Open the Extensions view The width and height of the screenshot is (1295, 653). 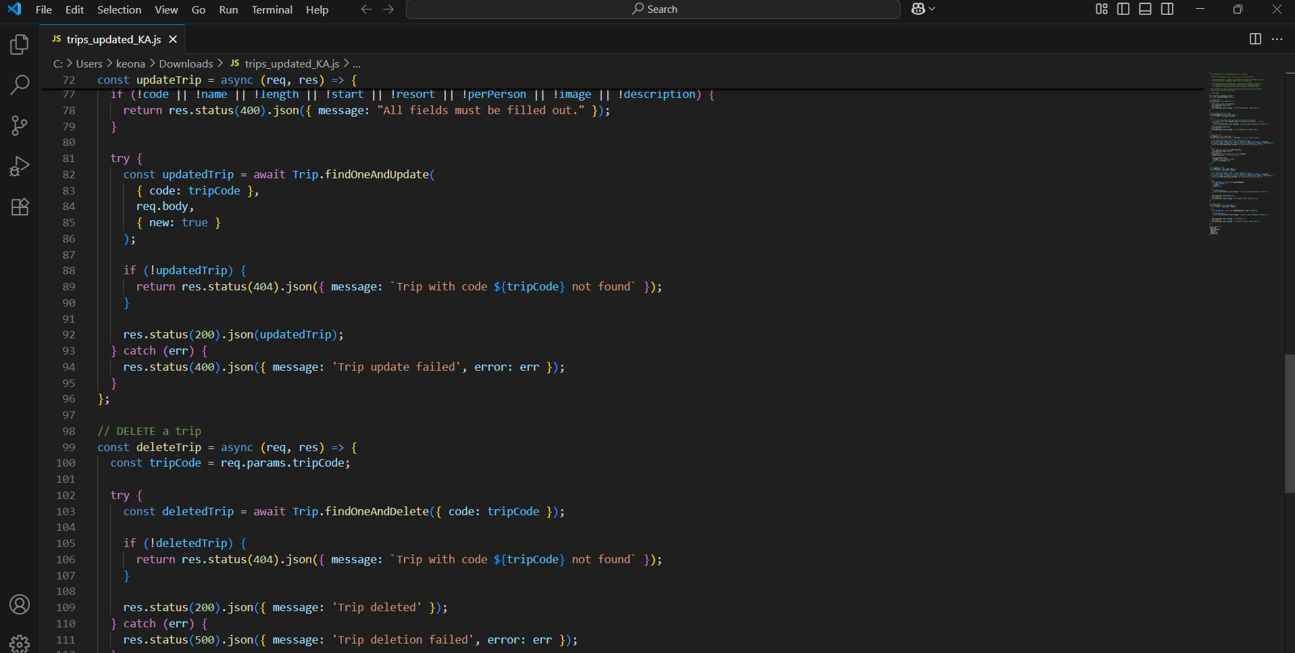[20, 207]
